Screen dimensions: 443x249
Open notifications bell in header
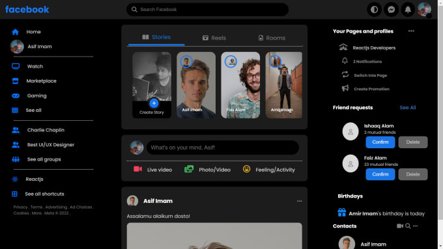pos(408,10)
